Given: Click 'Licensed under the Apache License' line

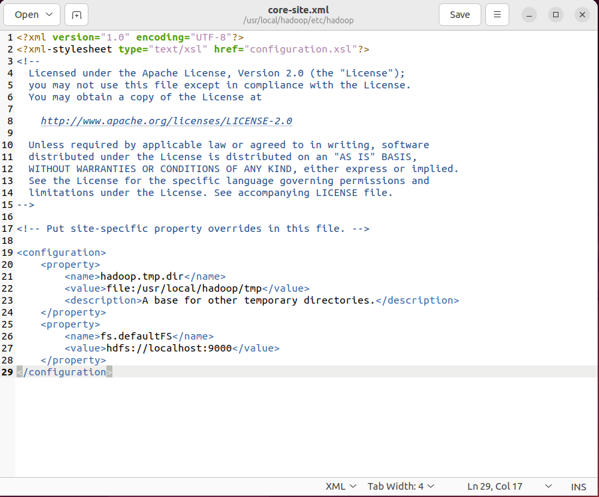Looking at the screenshot, I should [217, 73].
